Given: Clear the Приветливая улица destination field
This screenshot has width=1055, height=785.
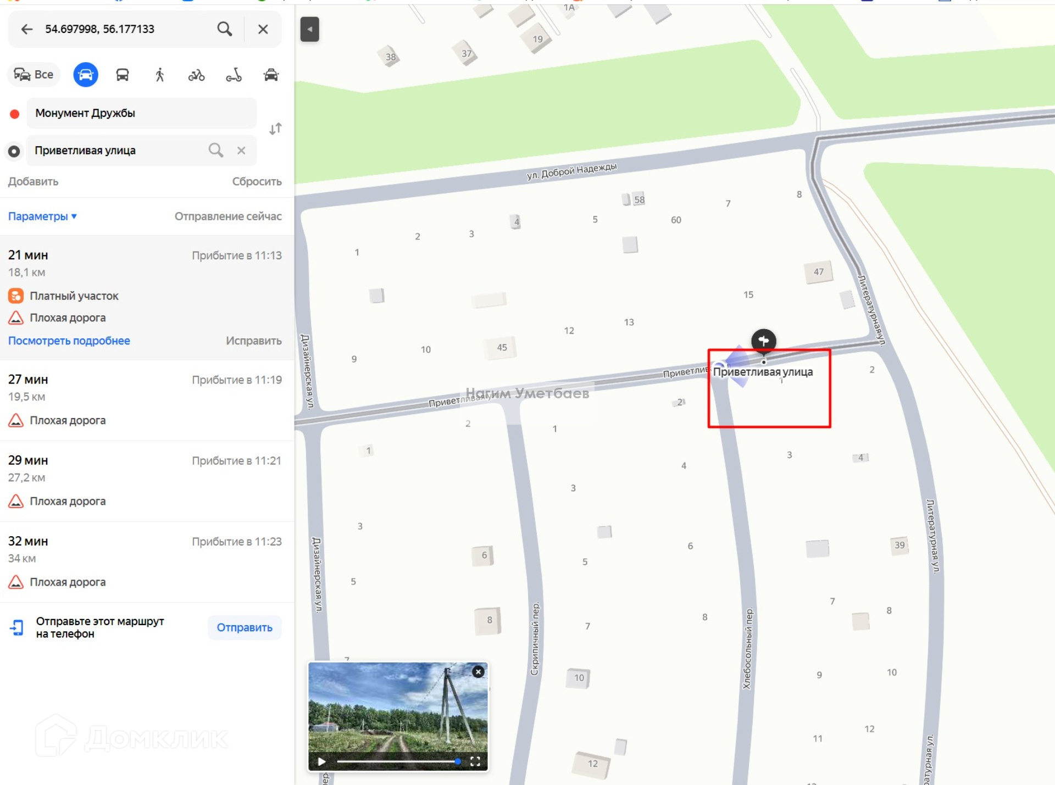Looking at the screenshot, I should coord(241,151).
